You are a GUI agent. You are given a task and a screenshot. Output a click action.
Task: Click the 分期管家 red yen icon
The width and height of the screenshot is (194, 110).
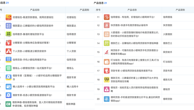click(8, 43)
